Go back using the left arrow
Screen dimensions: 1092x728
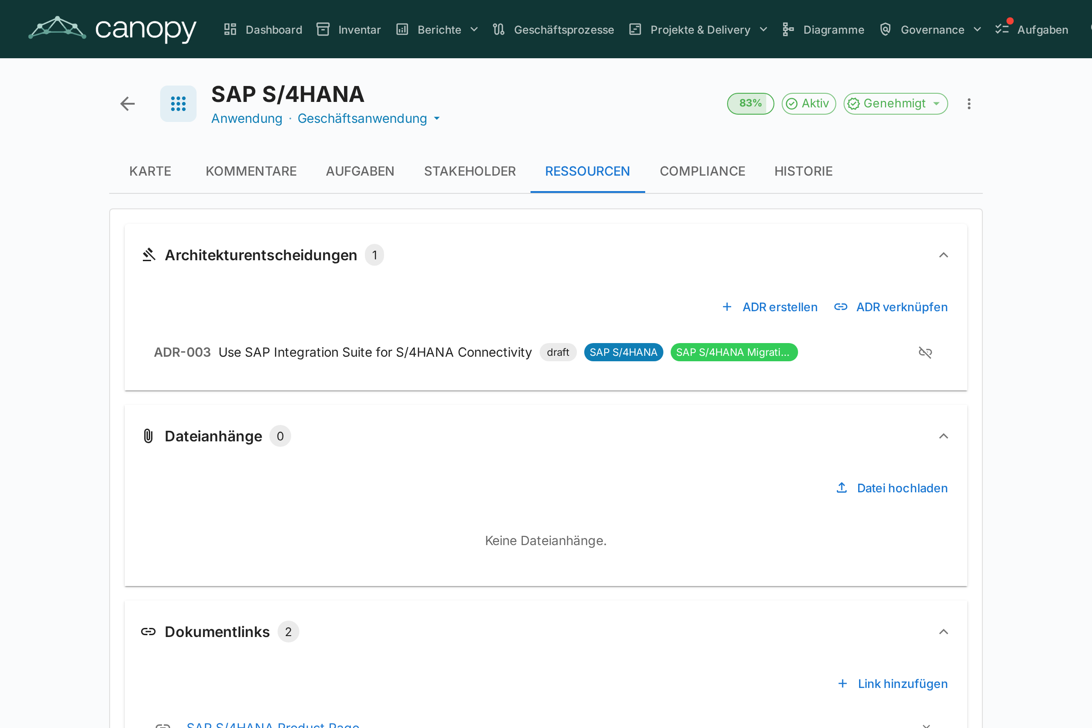(x=128, y=104)
